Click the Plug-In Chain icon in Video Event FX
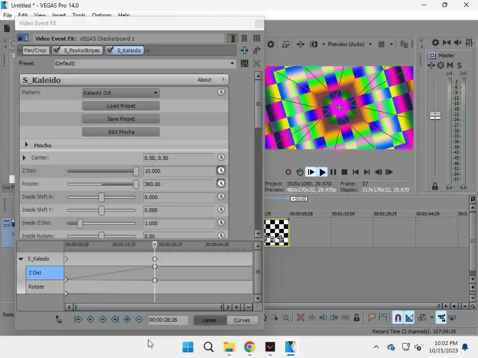478x358 pixels. pos(245,50)
